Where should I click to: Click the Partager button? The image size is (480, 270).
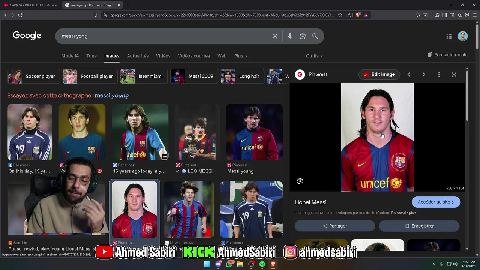click(x=335, y=226)
